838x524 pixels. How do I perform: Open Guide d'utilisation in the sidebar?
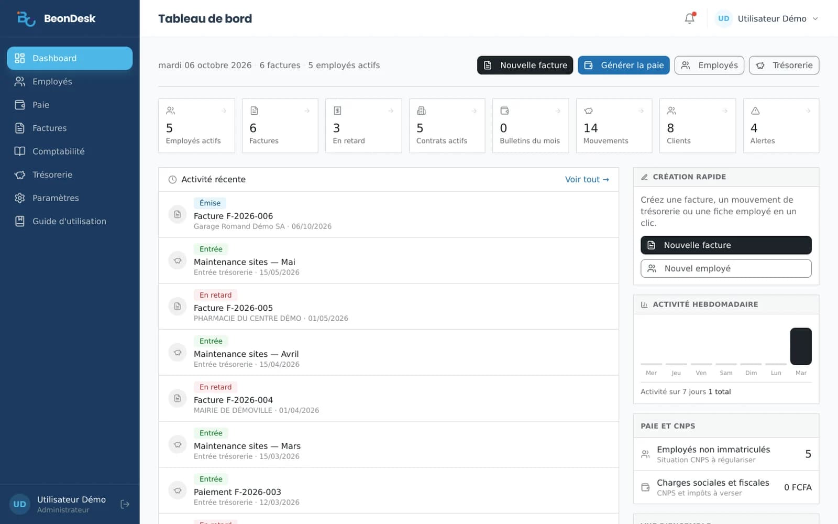tap(70, 221)
